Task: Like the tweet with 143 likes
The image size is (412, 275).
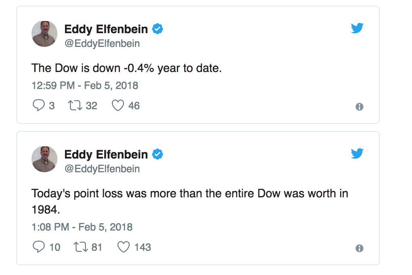Action: (x=123, y=247)
